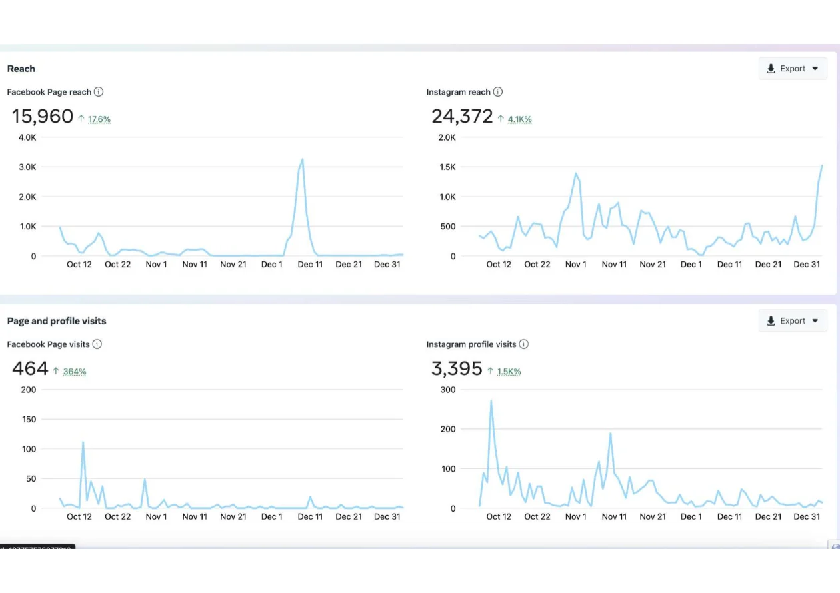Viewport: 840px width, 593px height.
Task: Open the Export dropdown for Page and profile visits
Action: point(793,320)
